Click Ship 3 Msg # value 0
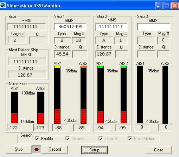The height and width of the screenshot is (157, 179). 163,40
